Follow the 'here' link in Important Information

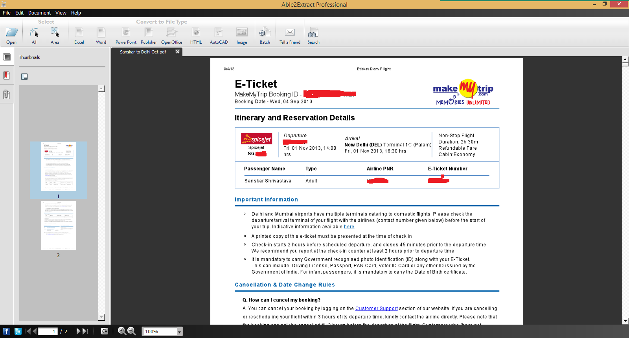point(349,227)
